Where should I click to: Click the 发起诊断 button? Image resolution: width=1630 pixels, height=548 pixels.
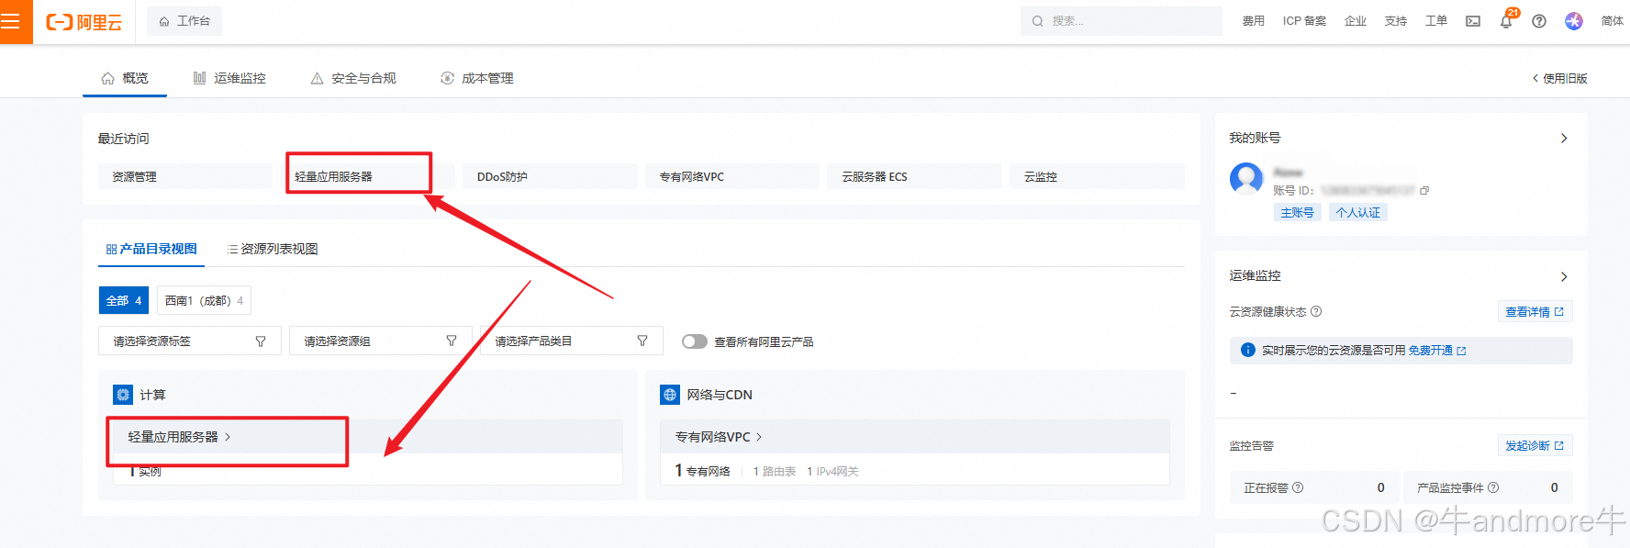pyautogui.click(x=1535, y=445)
